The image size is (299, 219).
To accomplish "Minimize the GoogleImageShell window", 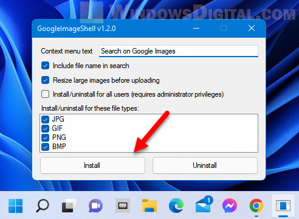I will click(x=196, y=28).
